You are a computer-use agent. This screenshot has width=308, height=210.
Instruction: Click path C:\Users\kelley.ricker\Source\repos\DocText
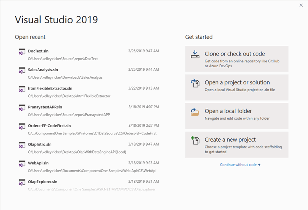[63, 59]
